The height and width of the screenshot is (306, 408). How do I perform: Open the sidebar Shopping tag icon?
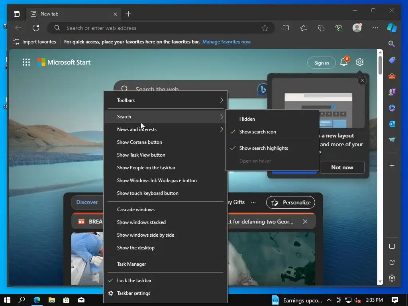(392, 61)
